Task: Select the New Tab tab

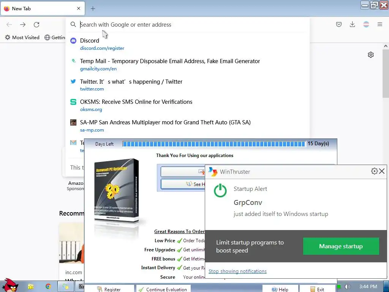Action: click(43, 8)
